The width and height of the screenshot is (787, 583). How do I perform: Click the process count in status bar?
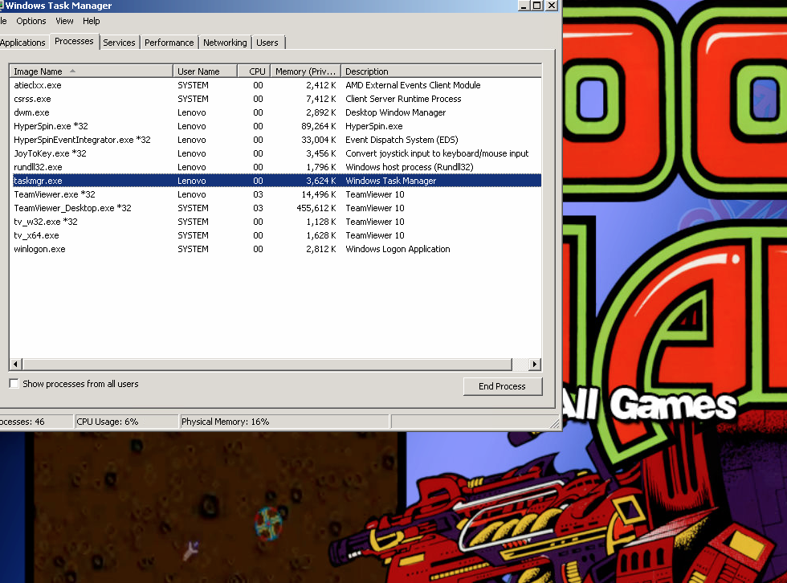click(x=22, y=422)
